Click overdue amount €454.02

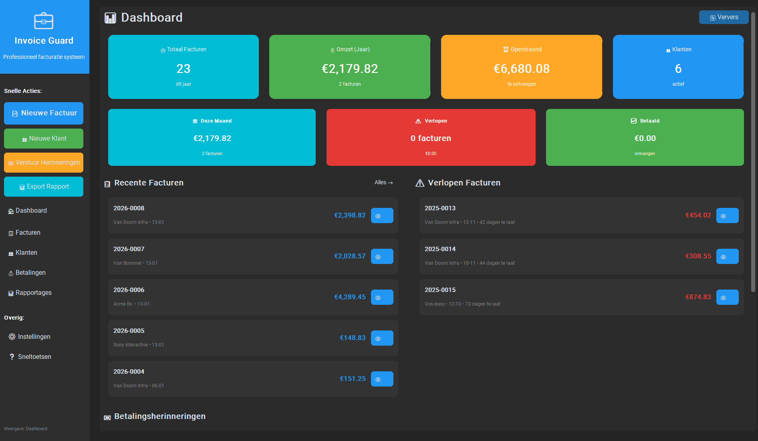(x=698, y=215)
